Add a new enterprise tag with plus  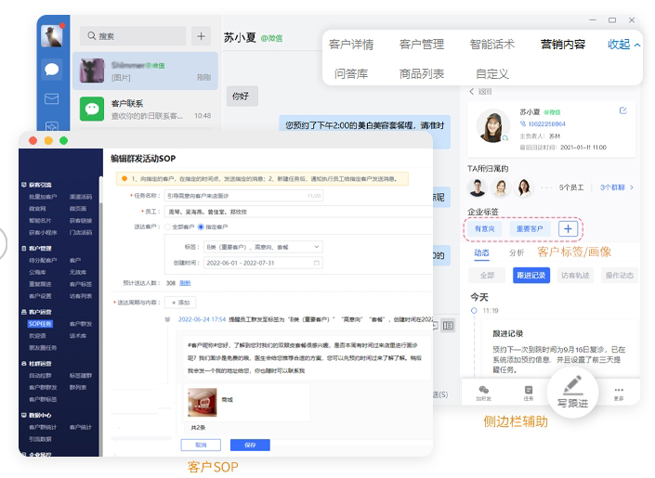click(x=569, y=228)
